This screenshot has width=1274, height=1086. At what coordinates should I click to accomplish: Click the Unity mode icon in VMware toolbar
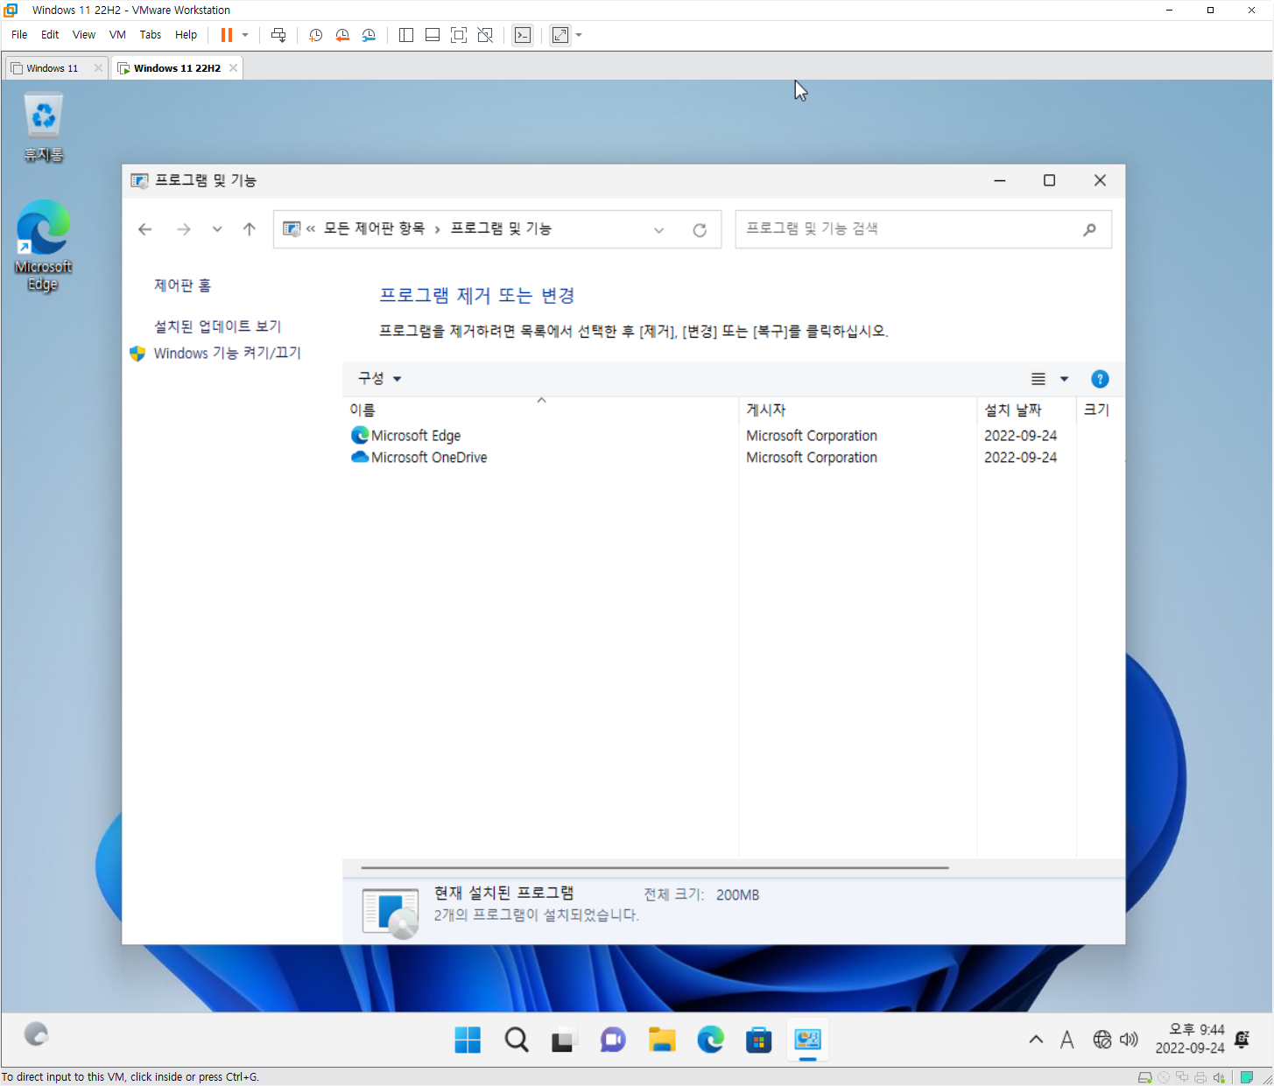pyautogui.click(x=485, y=35)
